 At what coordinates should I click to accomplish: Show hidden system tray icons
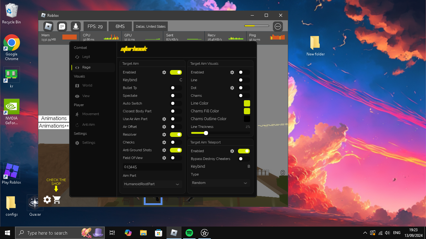pyautogui.click(x=365, y=233)
